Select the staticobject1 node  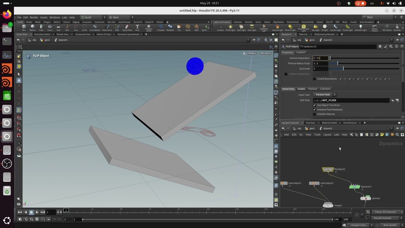click(x=284, y=183)
